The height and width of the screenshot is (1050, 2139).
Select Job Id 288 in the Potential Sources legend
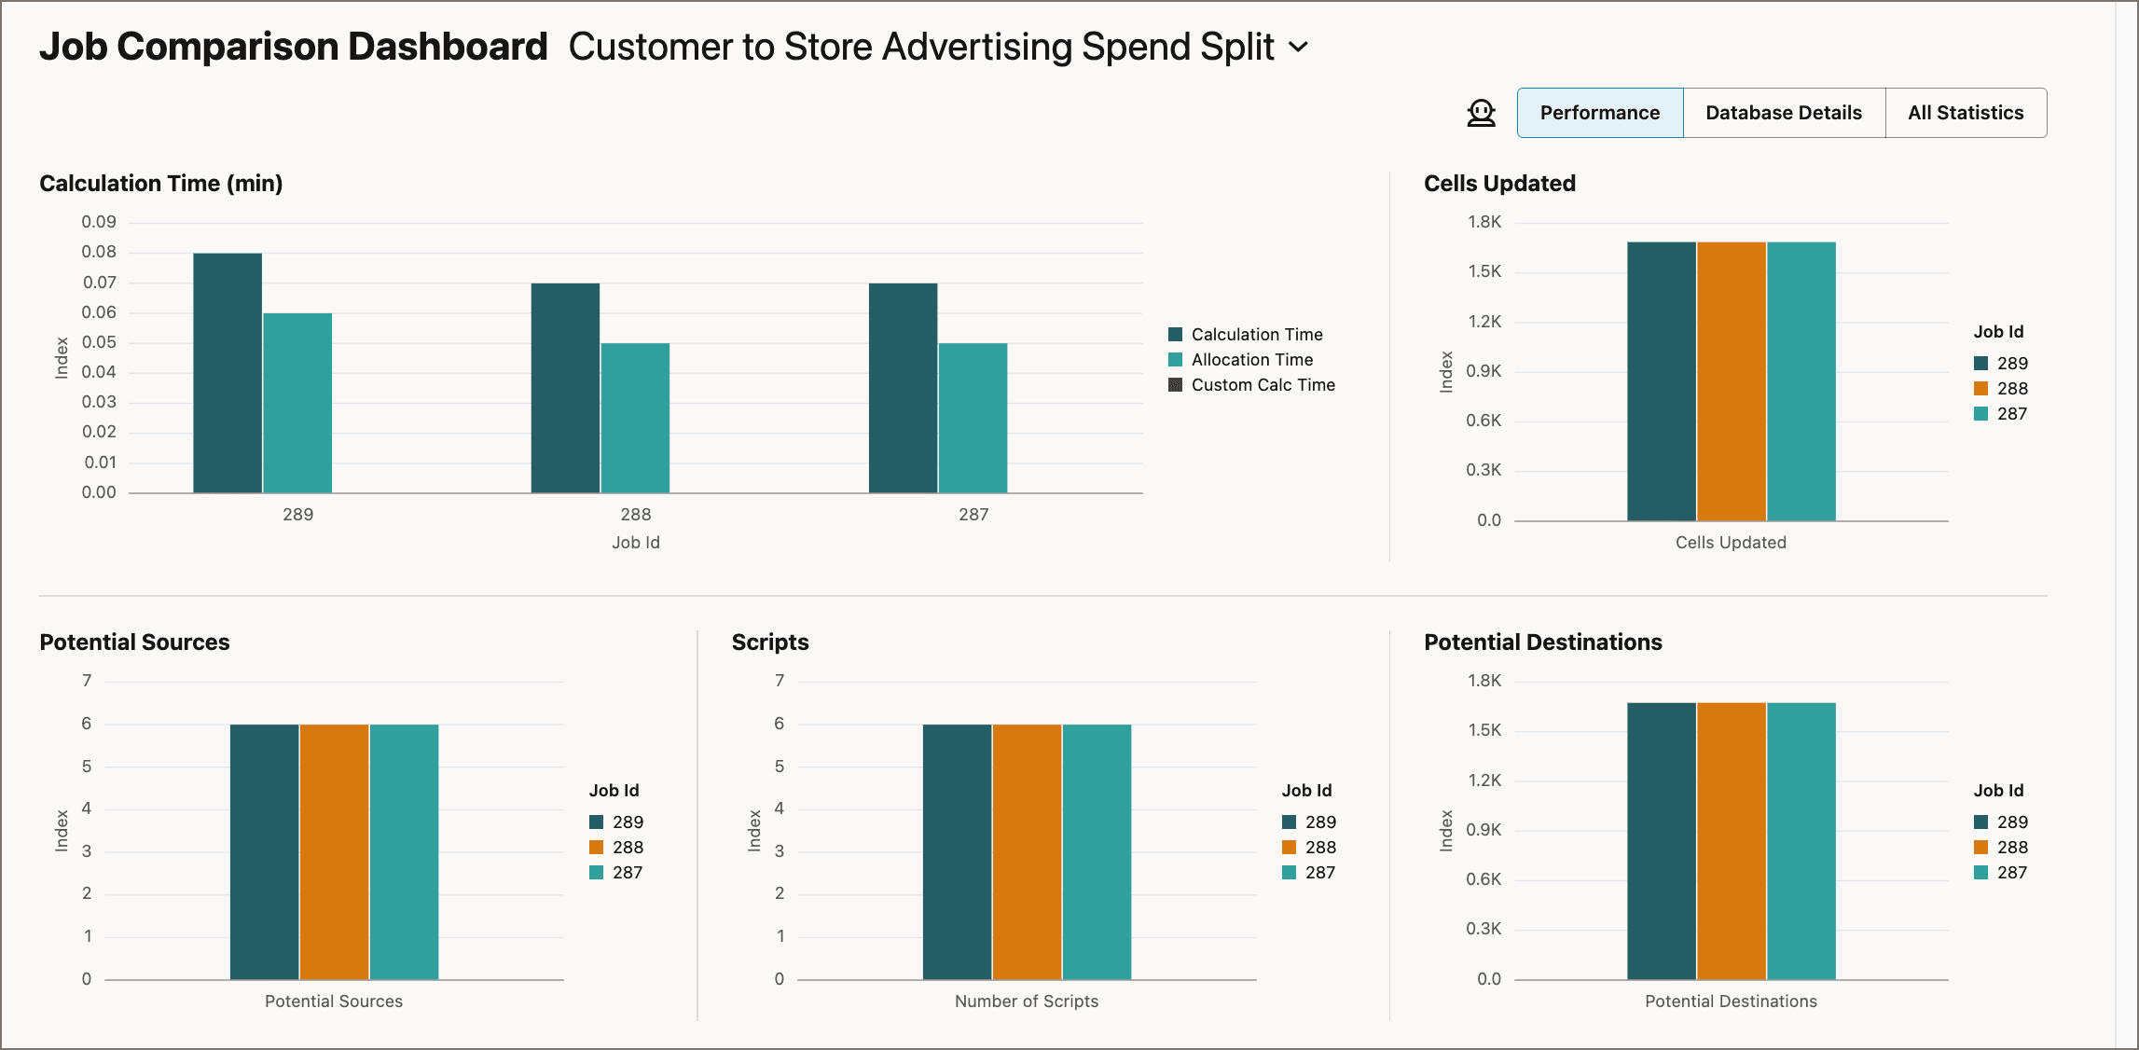click(x=614, y=847)
